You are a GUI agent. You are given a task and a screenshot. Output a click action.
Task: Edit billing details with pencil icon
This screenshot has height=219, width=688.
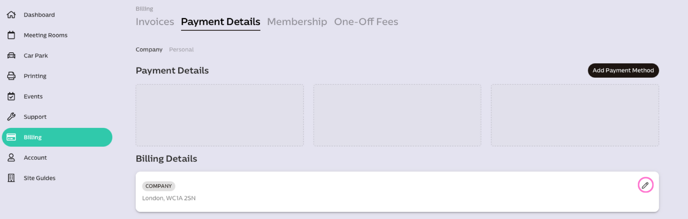[645, 185]
